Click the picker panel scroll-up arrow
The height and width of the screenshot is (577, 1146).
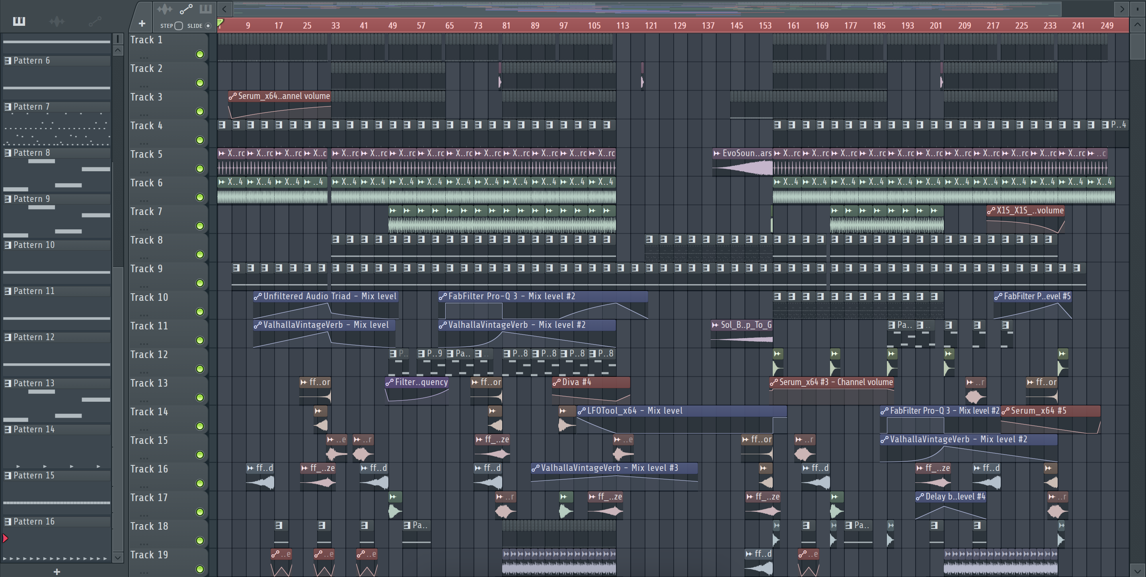[x=118, y=50]
